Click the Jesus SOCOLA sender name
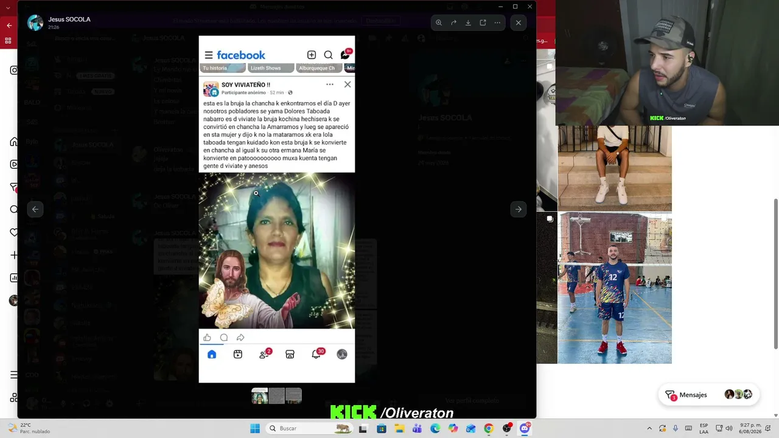This screenshot has height=438, width=779. (69, 19)
